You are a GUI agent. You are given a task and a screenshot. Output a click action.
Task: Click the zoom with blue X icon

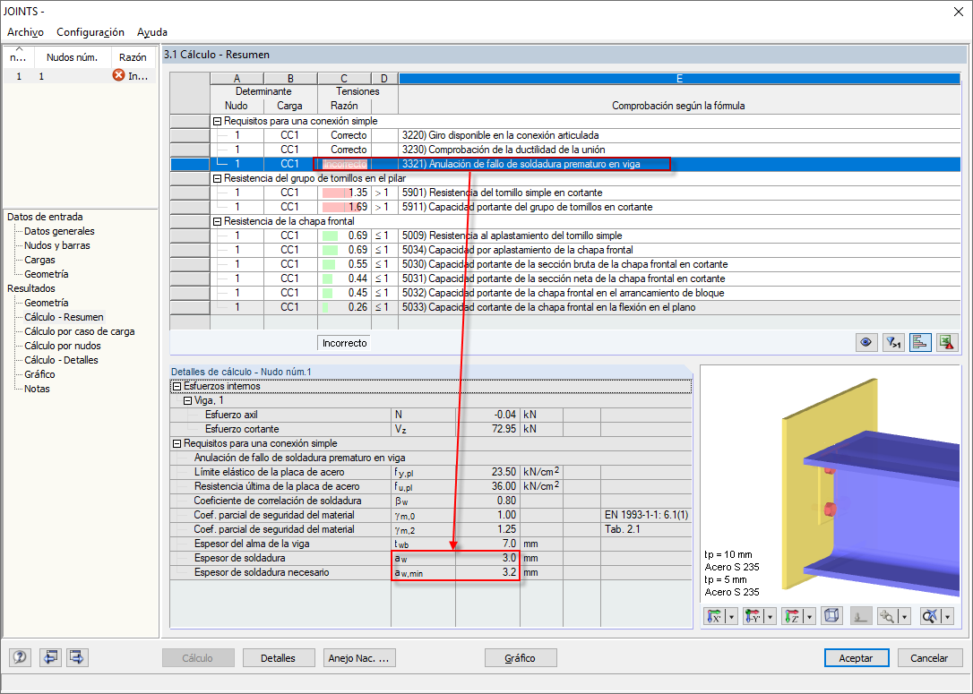[x=930, y=616]
